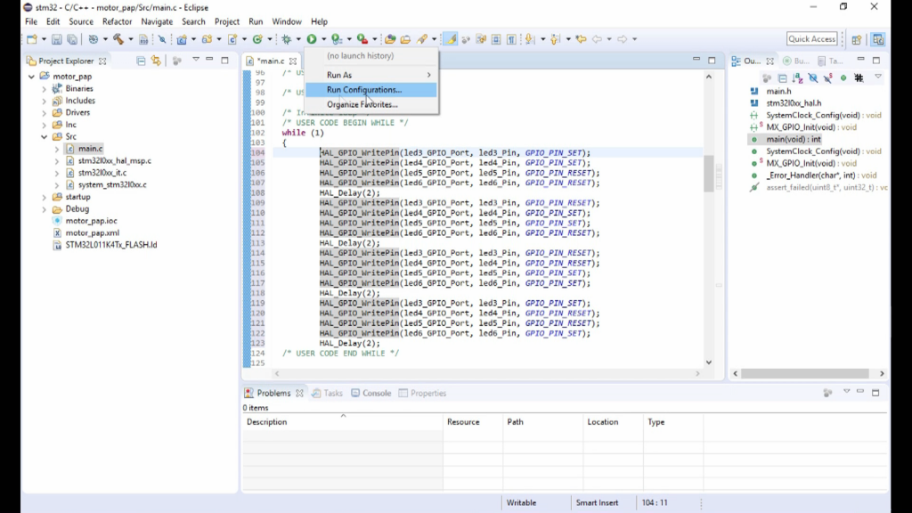
Task: Click Collapse All in Project Explorer
Action: pyautogui.click(x=141, y=61)
